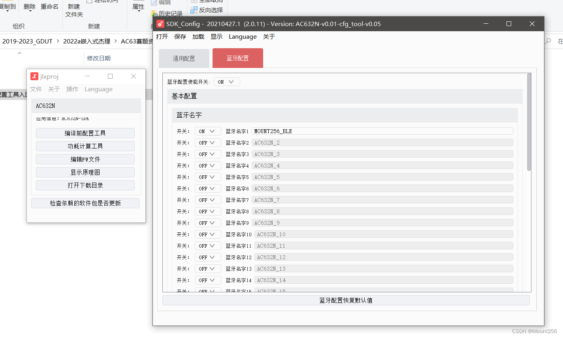The height and width of the screenshot is (337, 563).
Task: Click the 修改日期 column header in Explorer
Action: click(99, 58)
